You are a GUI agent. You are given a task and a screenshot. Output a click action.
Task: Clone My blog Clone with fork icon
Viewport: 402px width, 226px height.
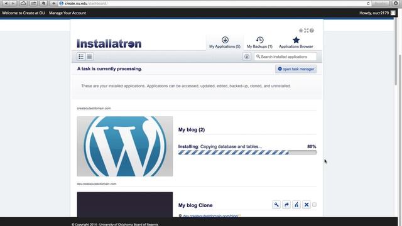(x=296, y=205)
